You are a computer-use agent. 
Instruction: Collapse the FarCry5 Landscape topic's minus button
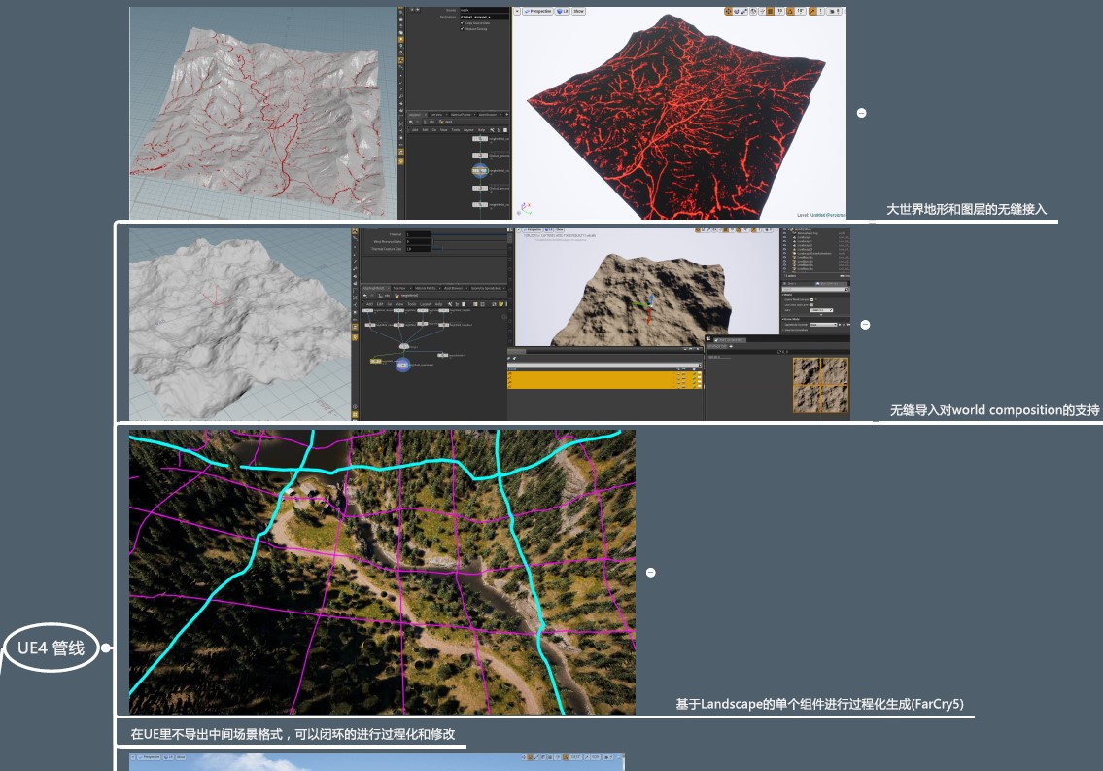tap(651, 573)
